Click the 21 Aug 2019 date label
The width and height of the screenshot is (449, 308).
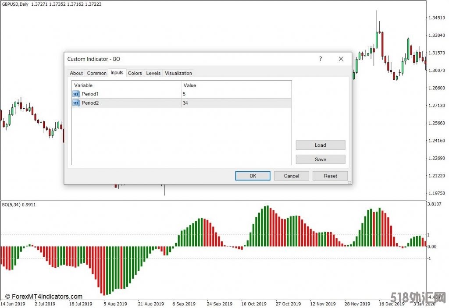pos(151,304)
